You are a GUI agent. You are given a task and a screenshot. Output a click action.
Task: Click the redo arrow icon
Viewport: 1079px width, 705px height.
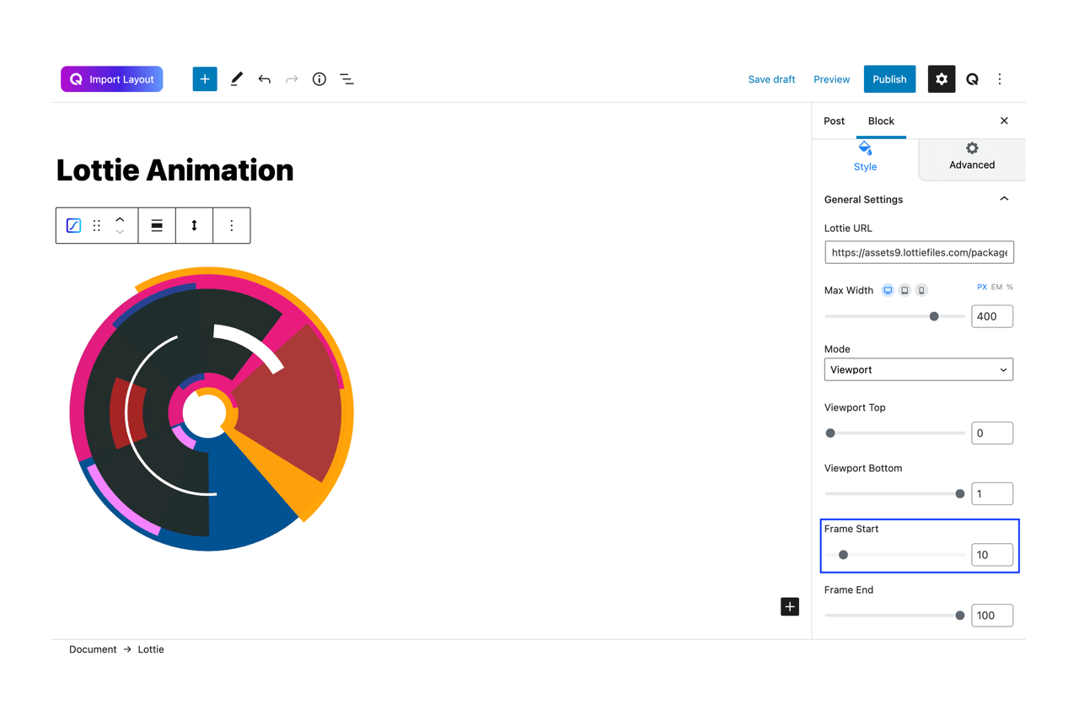pos(292,79)
